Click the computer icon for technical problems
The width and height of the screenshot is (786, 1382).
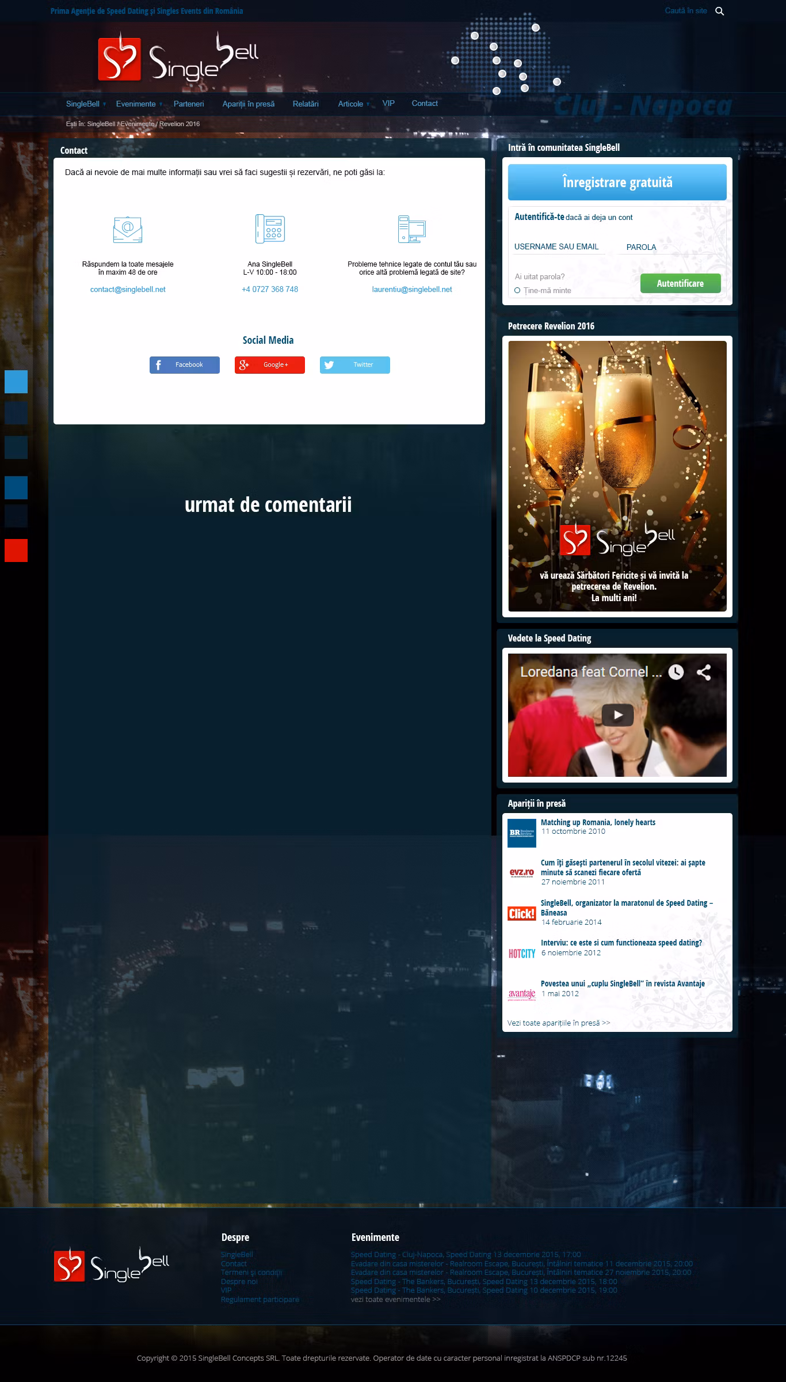(412, 229)
